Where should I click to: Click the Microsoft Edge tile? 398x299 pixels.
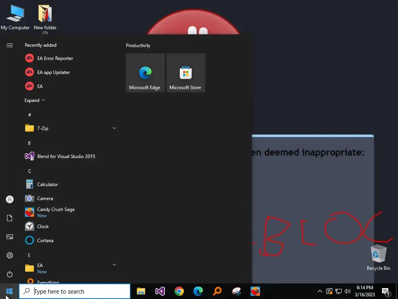pos(145,73)
